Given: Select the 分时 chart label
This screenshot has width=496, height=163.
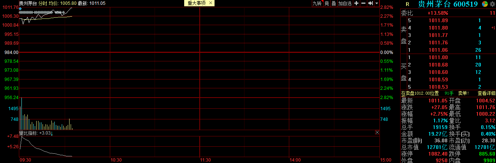Looking at the screenshot, I should click(43, 3).
